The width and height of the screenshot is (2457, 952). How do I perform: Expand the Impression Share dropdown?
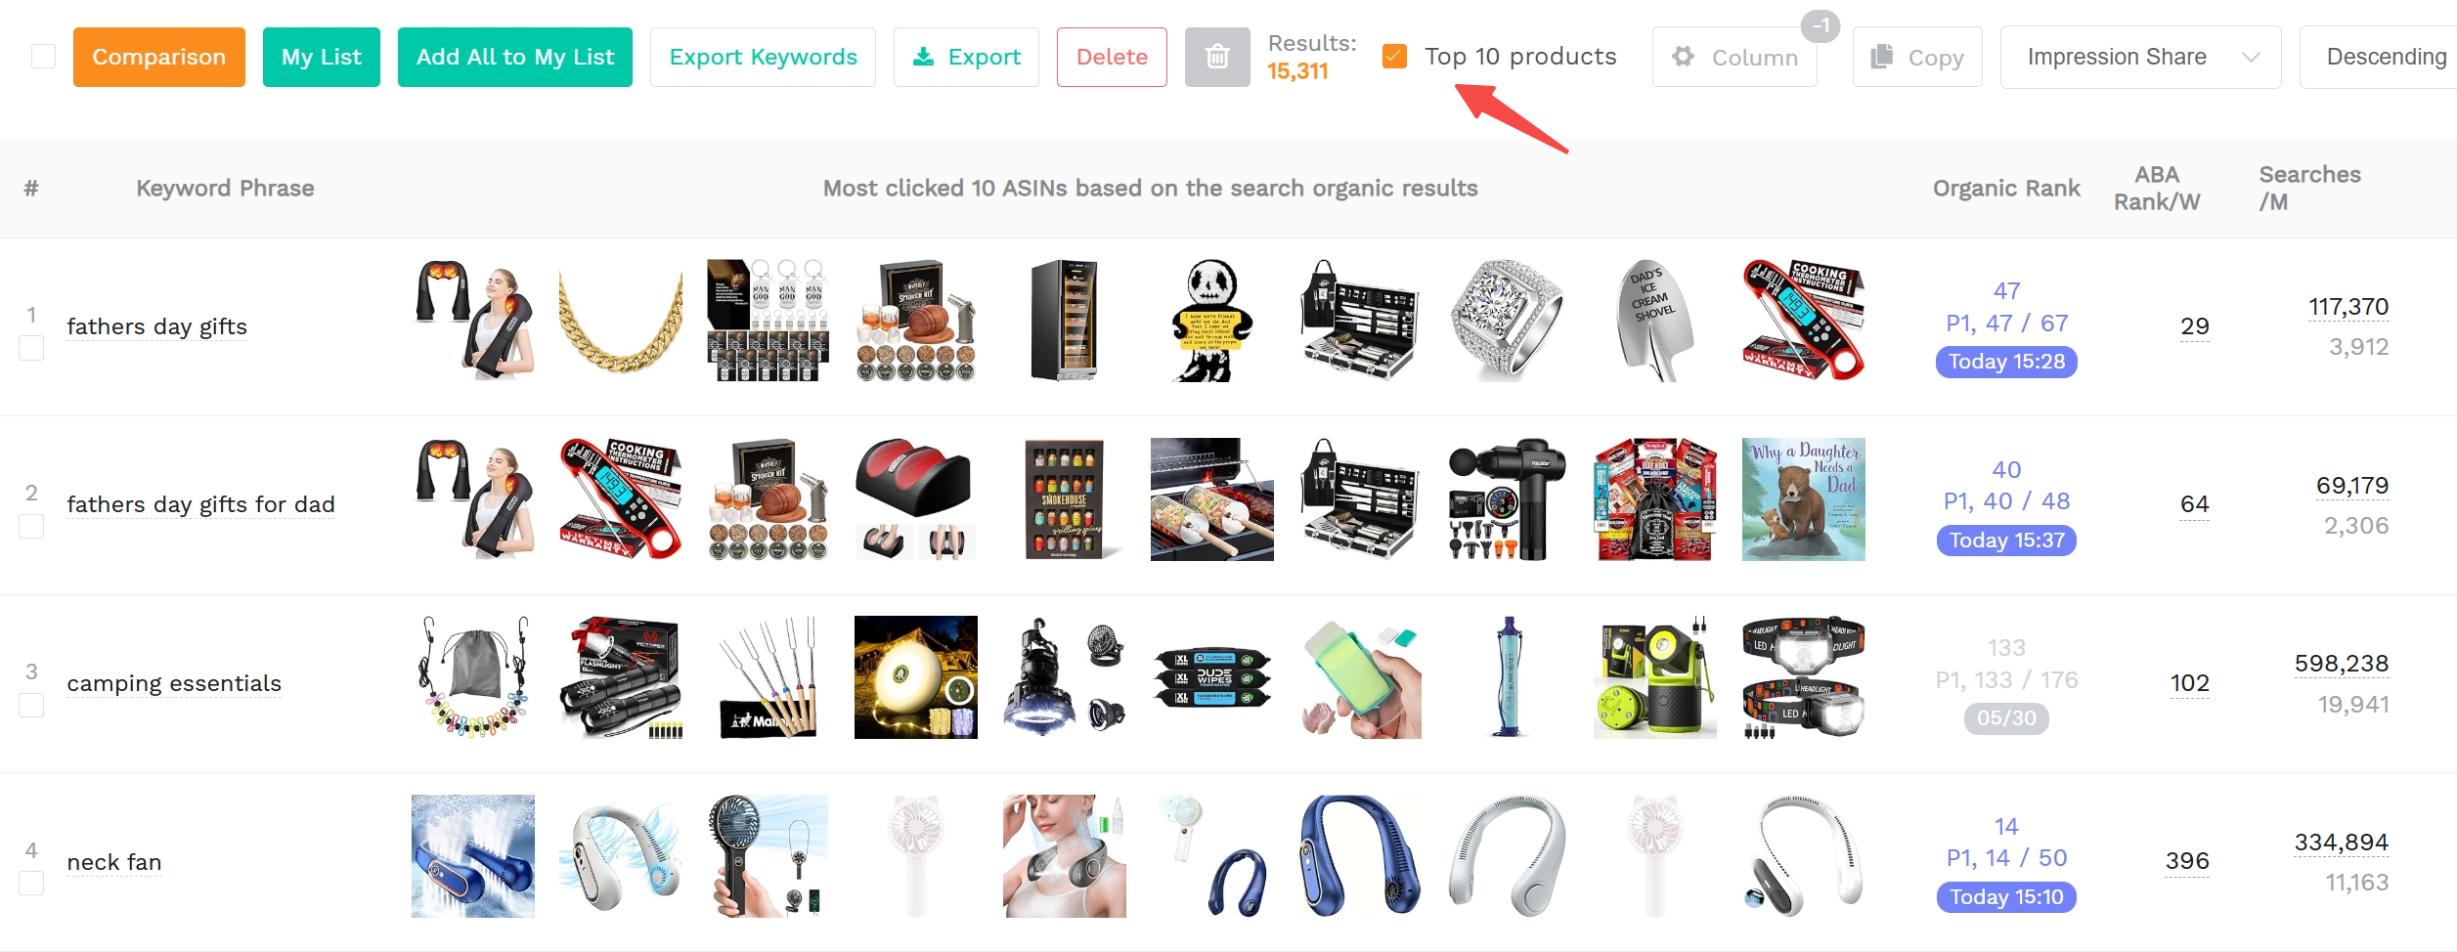pyautogui.click(x=2140, y=57)
